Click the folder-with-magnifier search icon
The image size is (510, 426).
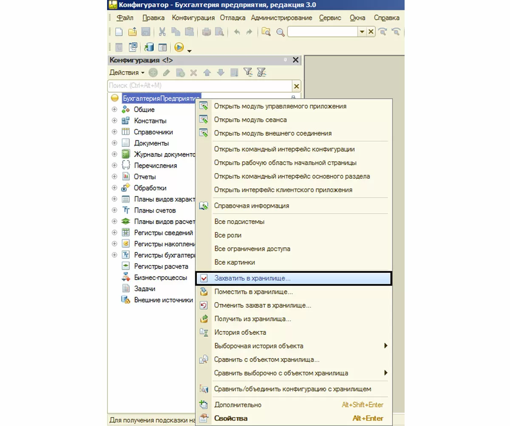[x=266, y=32]
